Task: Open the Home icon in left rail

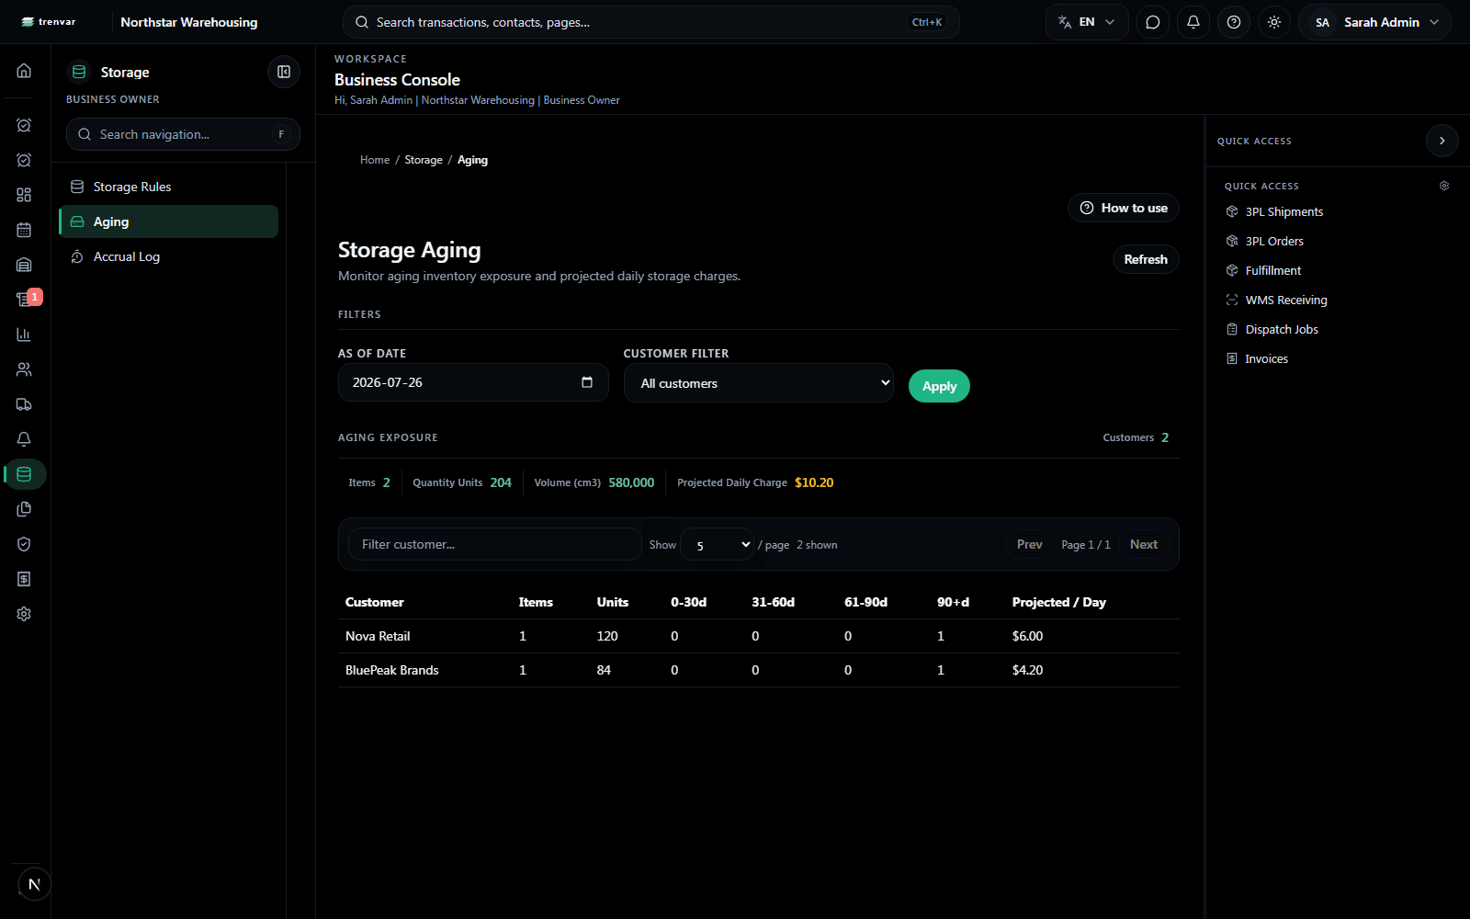Action: (24, 71)
